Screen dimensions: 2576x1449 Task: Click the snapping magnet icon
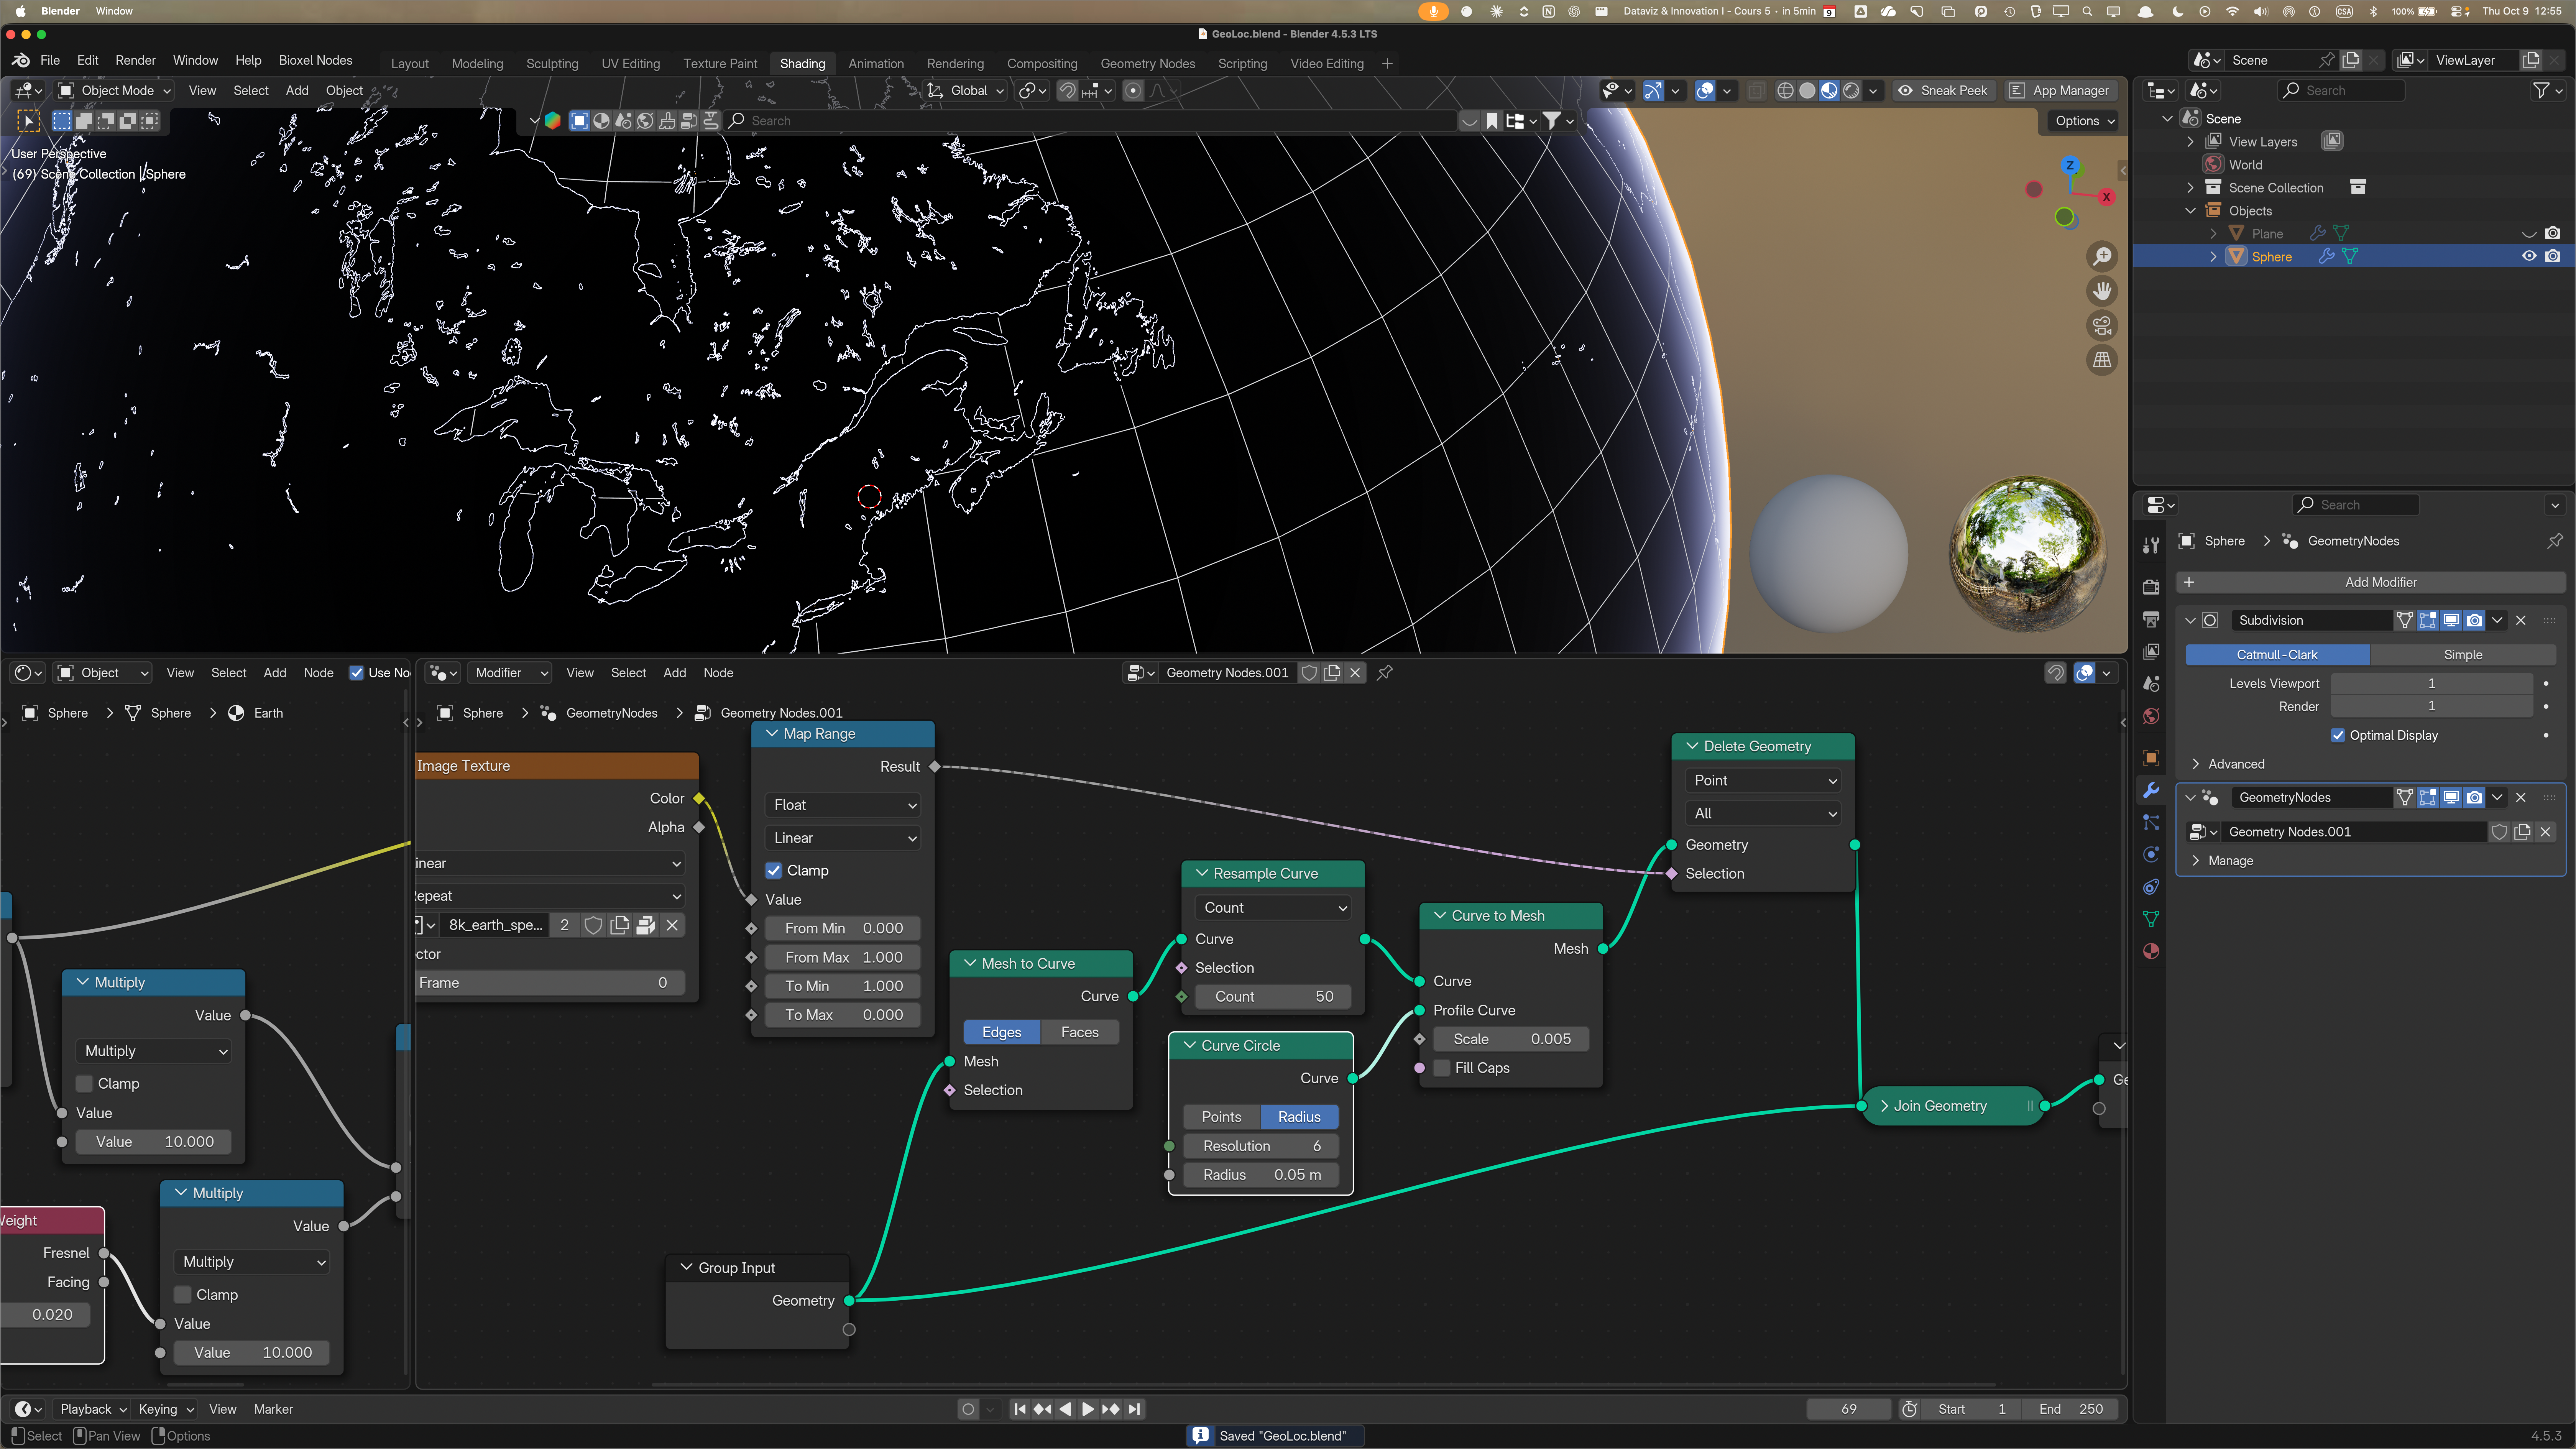tap(1068, 90)
